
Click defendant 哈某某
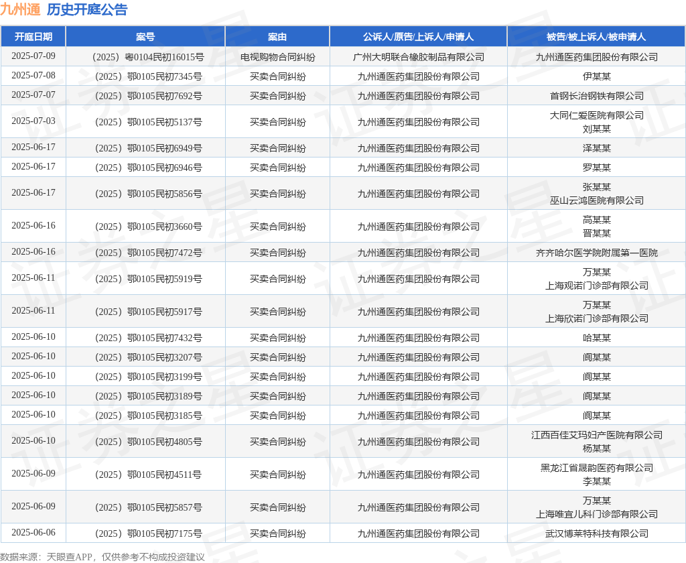[596, 338]
